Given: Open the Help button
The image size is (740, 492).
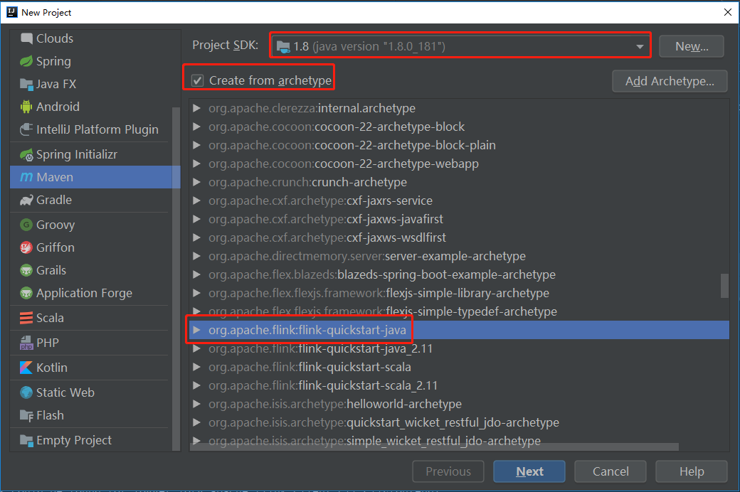Looking at the screenshot, I should 692,471.
